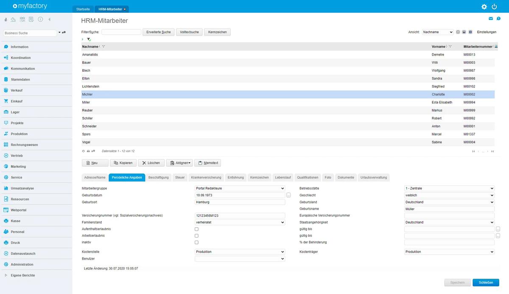Click the Memotext button
This screenshot has height=294, width=509.
click(207, 163)
